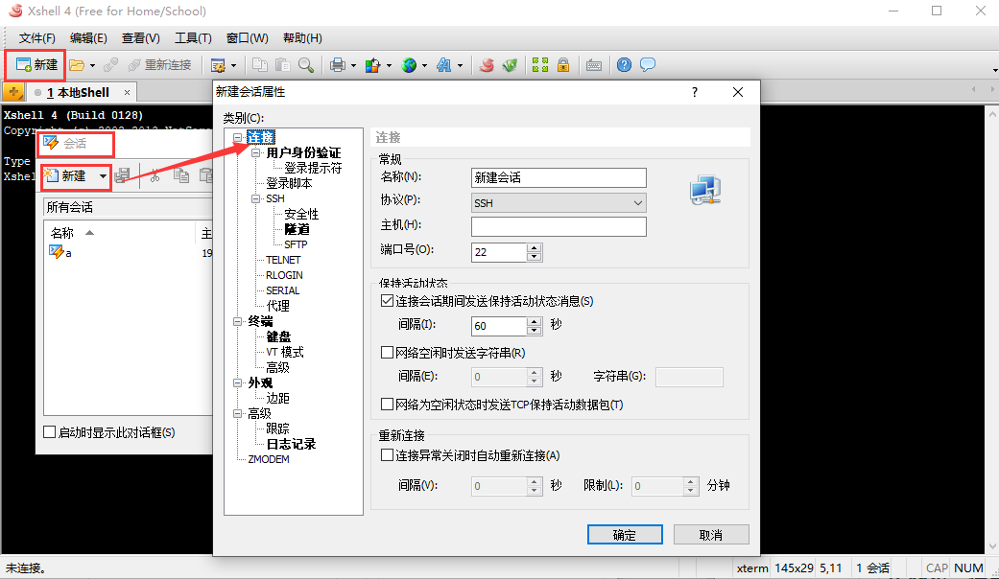Click the main toolbar paste clipboard icon
This screenshot has width=999, height=579.
coord(283,65)
